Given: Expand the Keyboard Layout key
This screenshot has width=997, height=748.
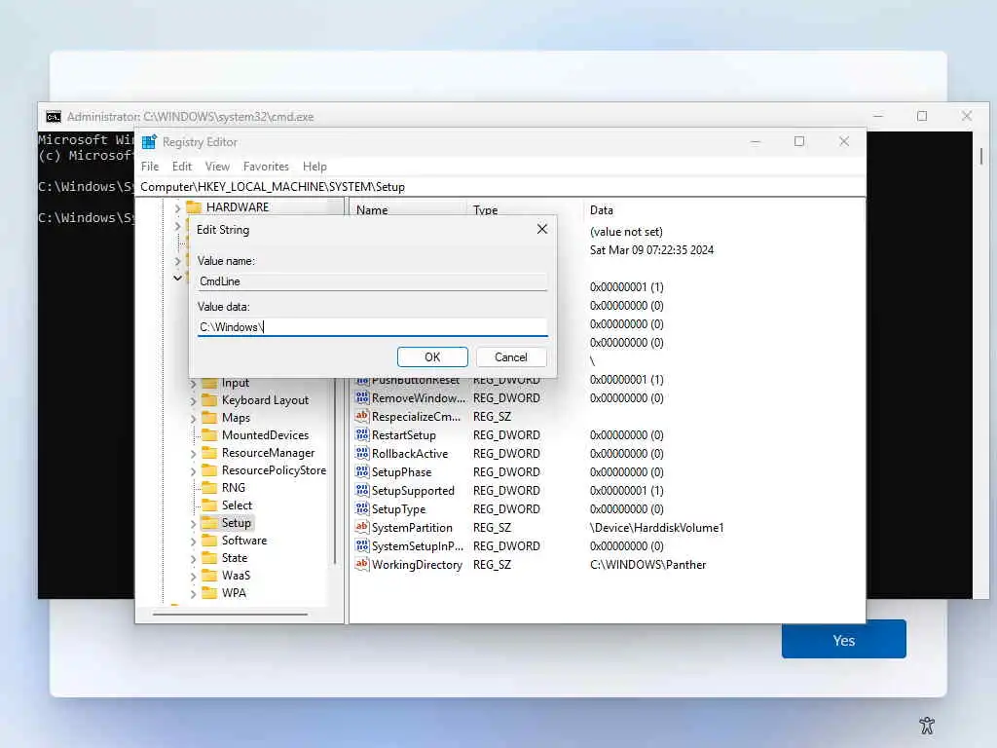Looking at the screenshot, I should (x=194, y=400).
